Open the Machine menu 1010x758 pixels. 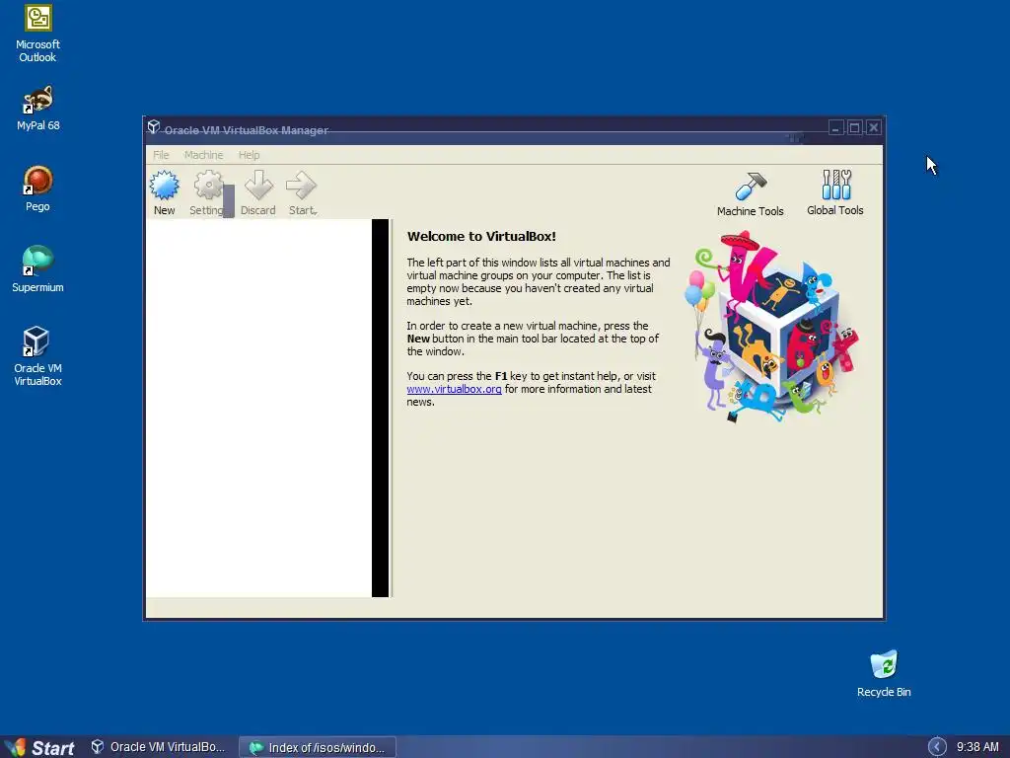click(x=203, y=155)
